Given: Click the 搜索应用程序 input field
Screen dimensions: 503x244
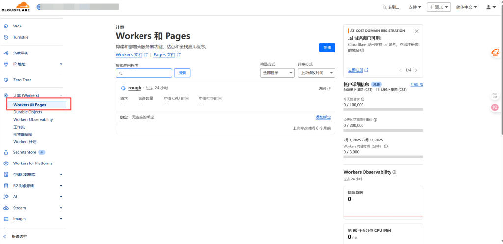Looking at the screenshot, I should 144,73.
